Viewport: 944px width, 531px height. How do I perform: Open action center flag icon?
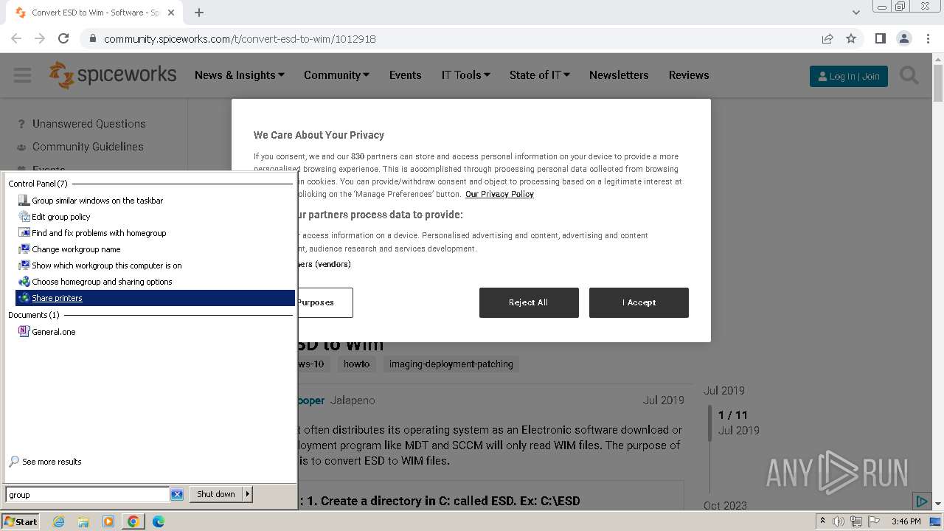point(873,521)
